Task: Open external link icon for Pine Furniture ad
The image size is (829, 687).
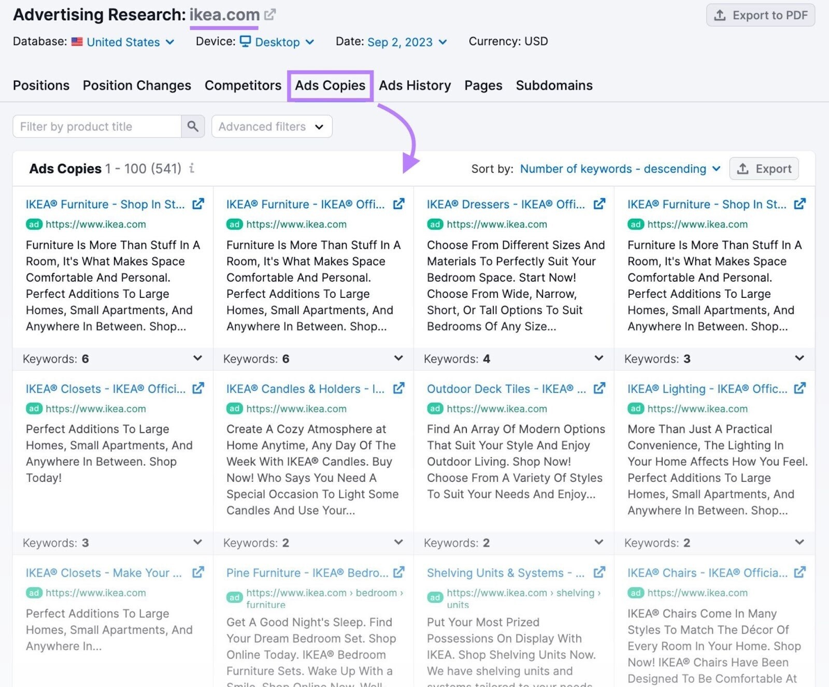Action: pyautogui.click(x=398, y=572)
